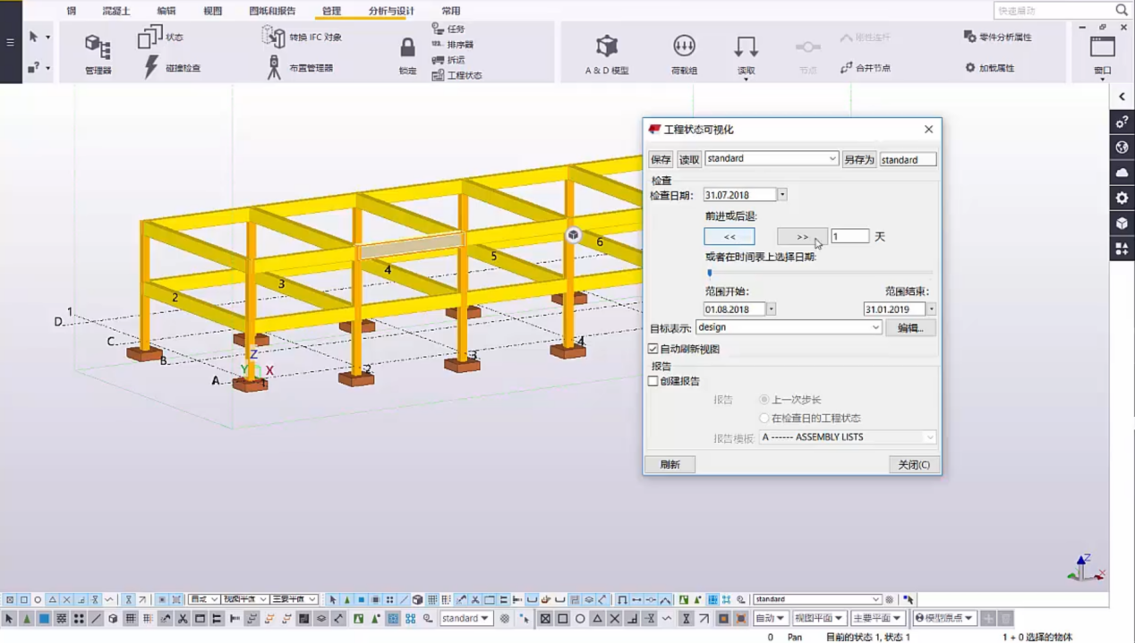Click the 关闭(C) close button
Image resolution: width=1135 pixels, height=643 pixels.
point(914,464)
